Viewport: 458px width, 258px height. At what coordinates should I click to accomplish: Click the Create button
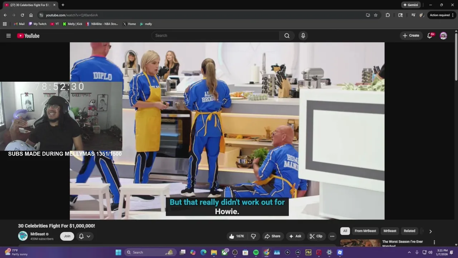point(411,35)
